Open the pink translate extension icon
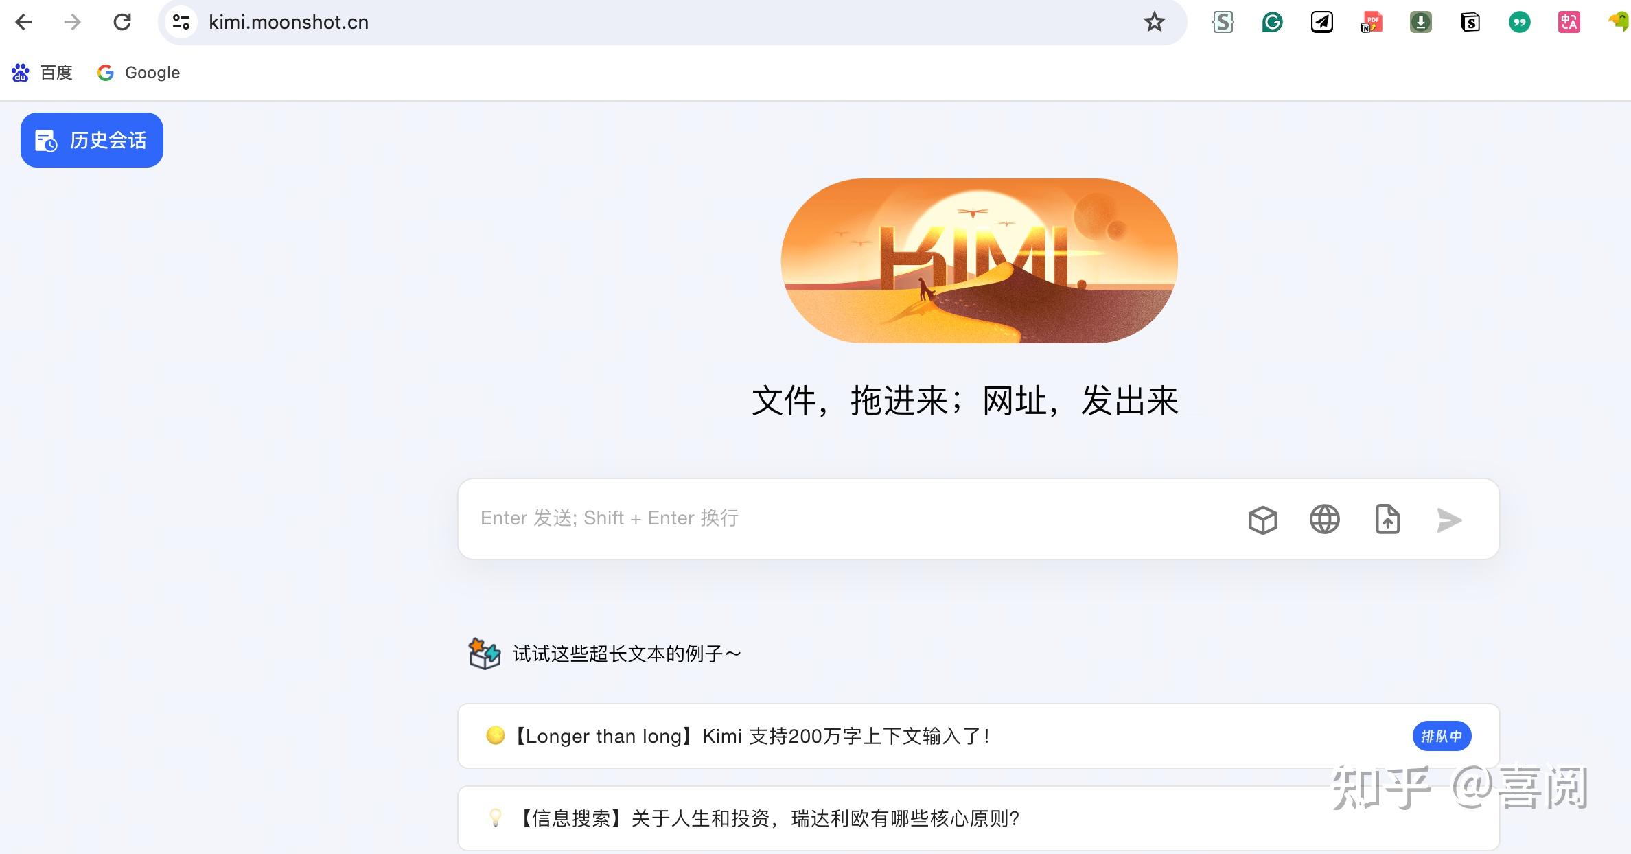This screenshot has width=1631, height=854. 1569,23
